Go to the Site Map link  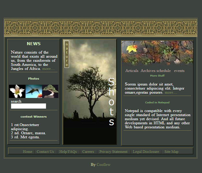point(171,152)
